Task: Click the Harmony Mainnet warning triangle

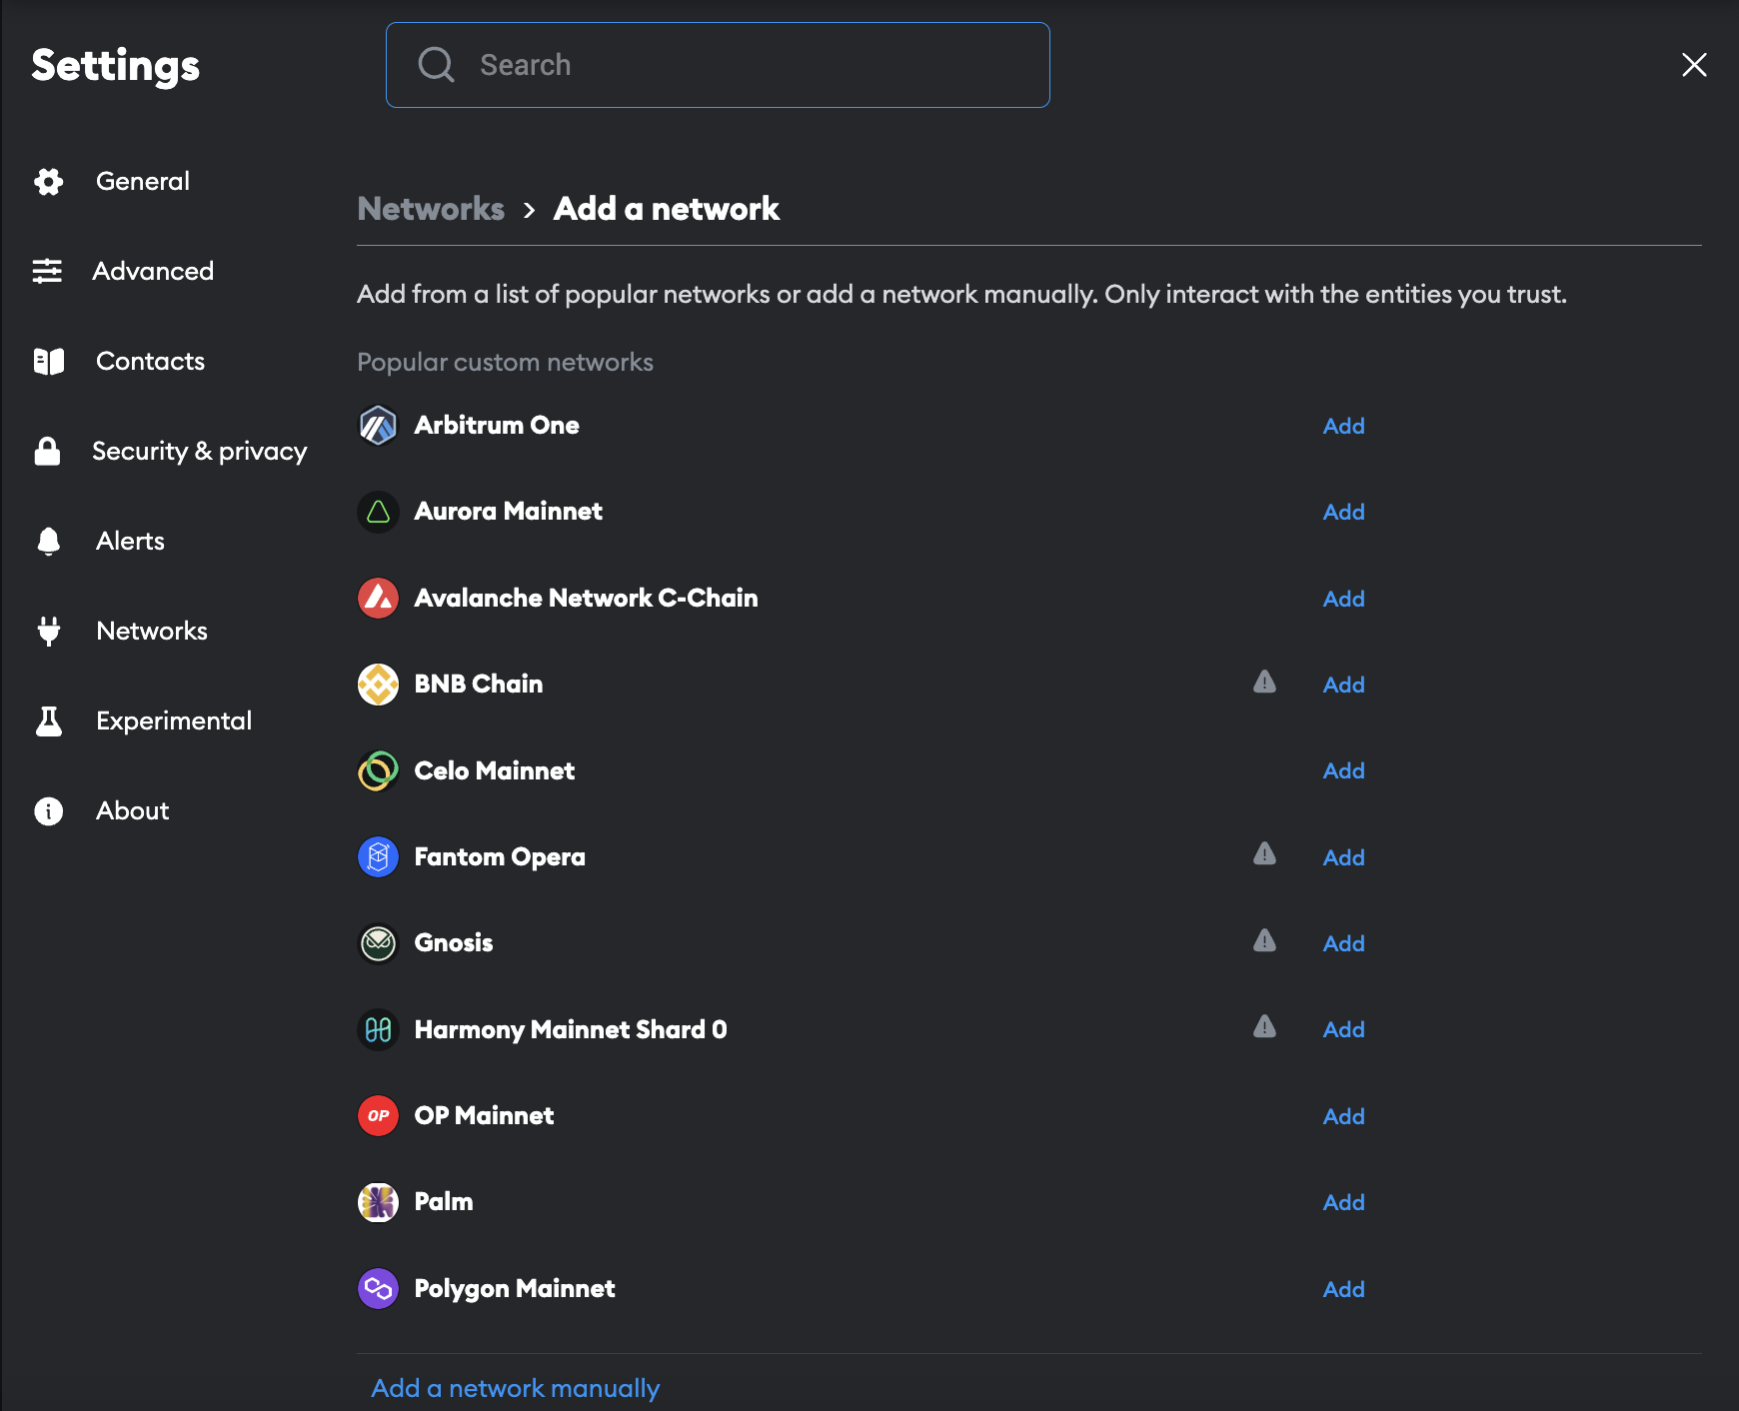Action: pos(1264,1027)
